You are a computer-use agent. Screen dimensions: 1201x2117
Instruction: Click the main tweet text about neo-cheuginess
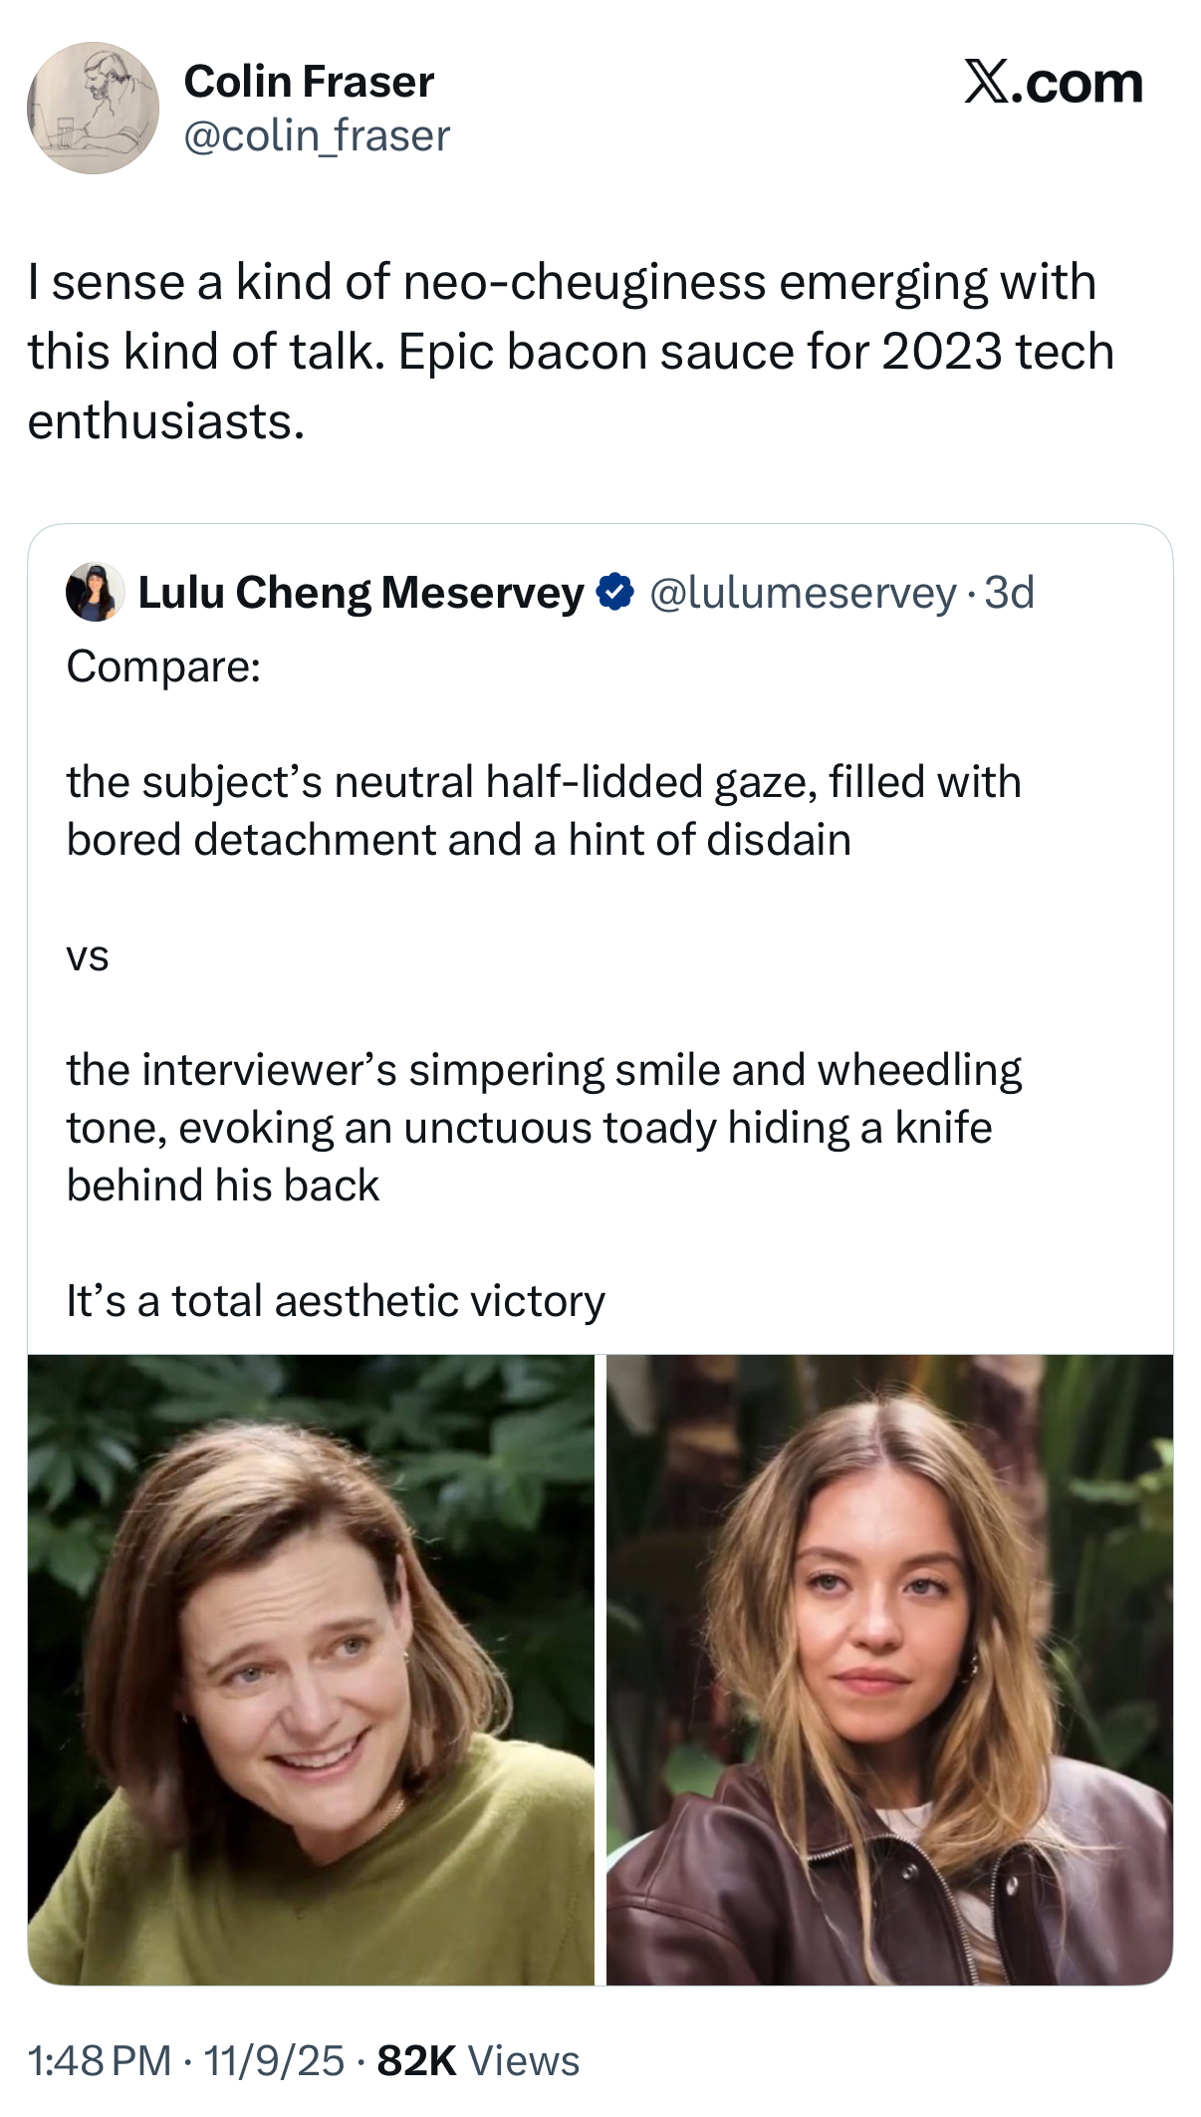pyautogui.click(x=570, y=351)
